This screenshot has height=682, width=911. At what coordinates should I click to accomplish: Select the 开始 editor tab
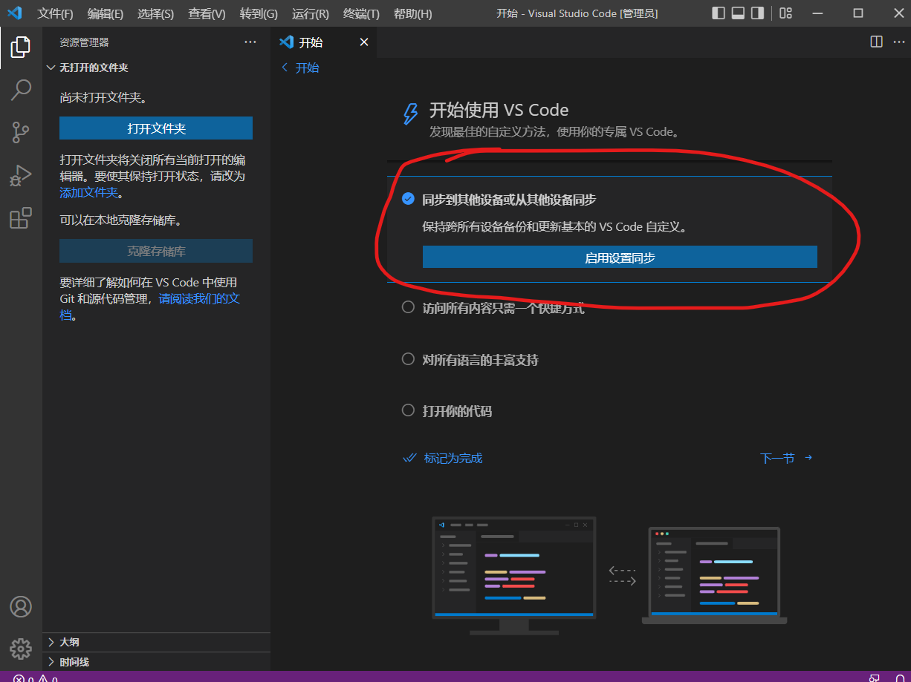(x=324, y=42)
